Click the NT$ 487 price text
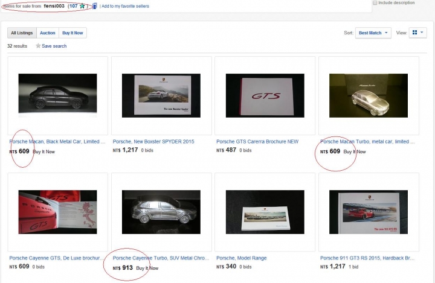The width and height of the screenshot is (435, 283). pyautogui.click(x=226, y=150)
